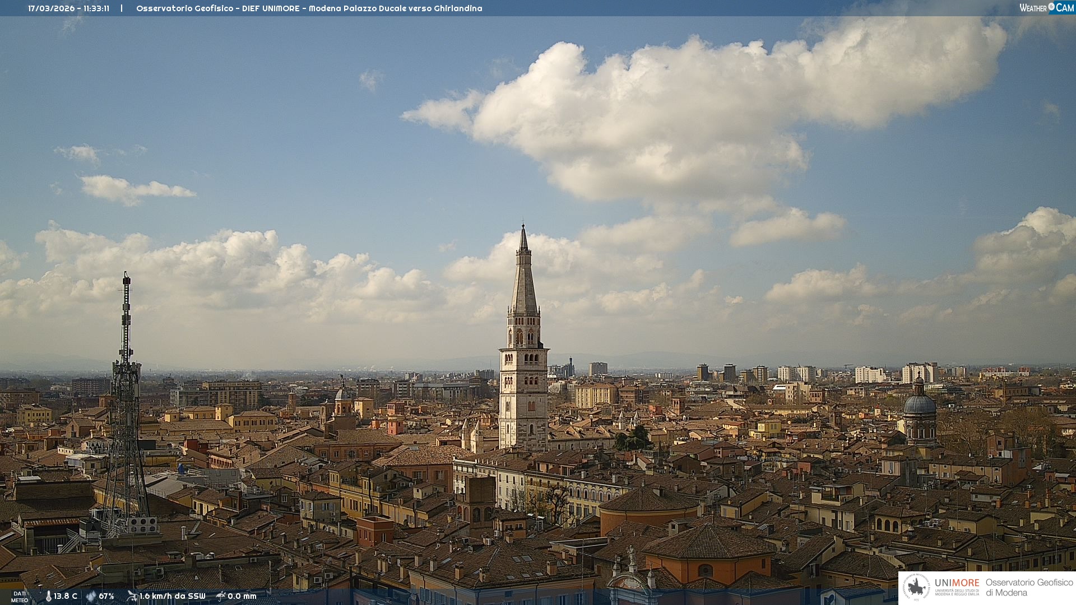The height and width of the screenshot is (605, 1076).
Task: Click the 1.6 km/h da SSW wind reading
Action: (x=172, y=596)
